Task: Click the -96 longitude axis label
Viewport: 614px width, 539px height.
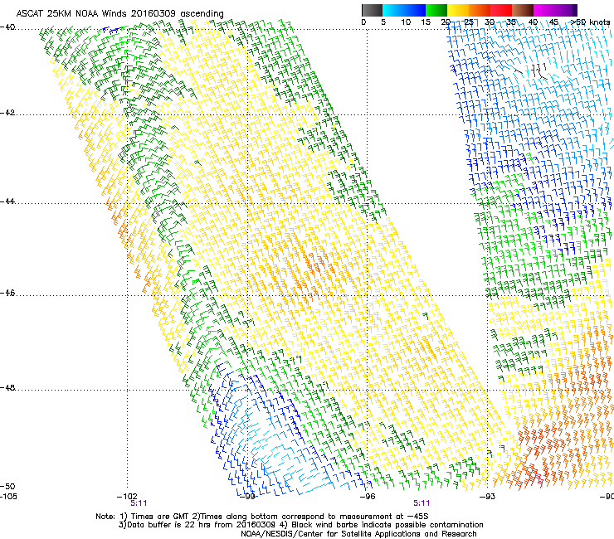Action: [x=367, y=497]
